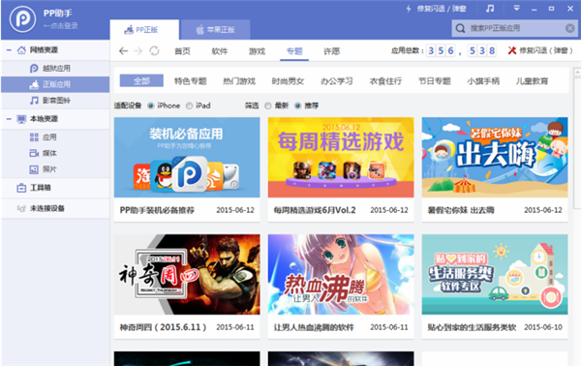Collapse the 本地资源 section
Screen dimensions: 581x366
pyautogui.click(x=9, y=118)
